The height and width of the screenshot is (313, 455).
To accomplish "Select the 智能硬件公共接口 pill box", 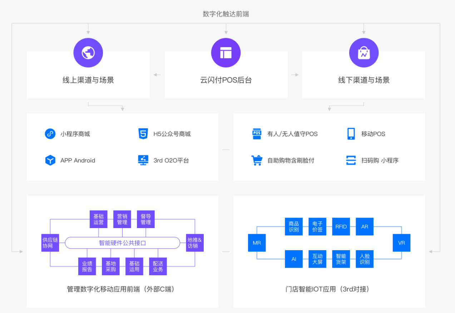I will [x=122, y=243].
